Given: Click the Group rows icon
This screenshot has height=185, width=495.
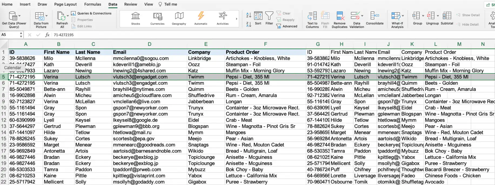Looking at the screenshot, I should click(416, 16).
